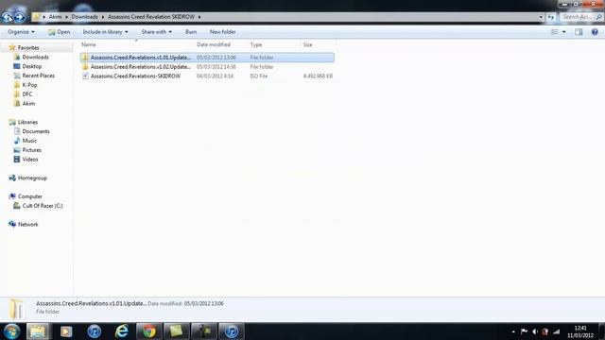
Task: Sort by the Name column header
Action: point(88,44)
